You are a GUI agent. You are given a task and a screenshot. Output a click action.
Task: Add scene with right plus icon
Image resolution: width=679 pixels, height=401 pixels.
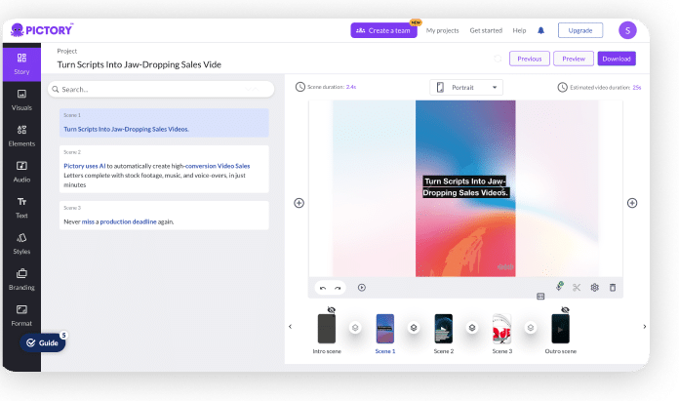632,203
